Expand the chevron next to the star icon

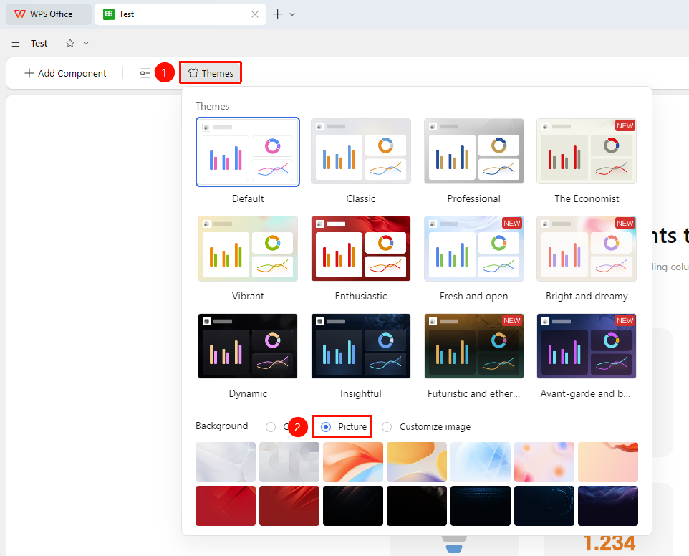(x=86, y=43)
